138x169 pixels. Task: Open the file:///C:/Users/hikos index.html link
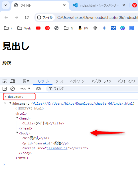pos(83,104)
